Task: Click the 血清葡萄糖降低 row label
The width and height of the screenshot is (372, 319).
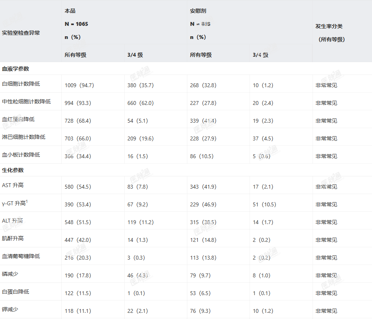Action: pos(21,256)
